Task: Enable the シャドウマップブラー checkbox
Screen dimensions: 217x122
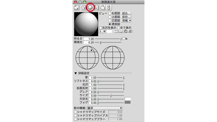Action: (x=75, y=119)
